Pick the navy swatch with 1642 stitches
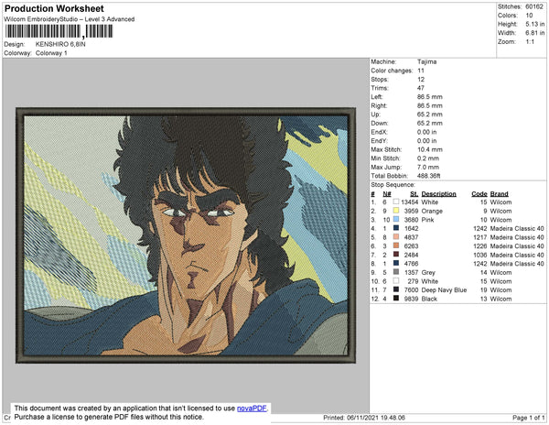The image size is (549, 425). coord(396,228)
